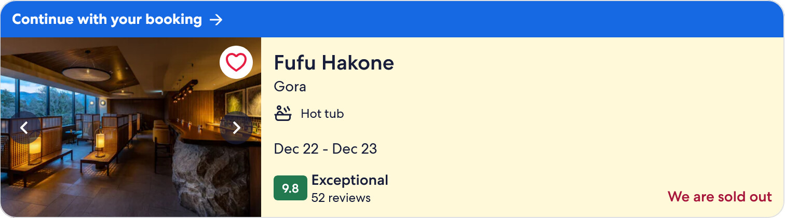Show the previous hotel photo
The height and width of the screenshot is (218, 785).
tap(24, 127)
